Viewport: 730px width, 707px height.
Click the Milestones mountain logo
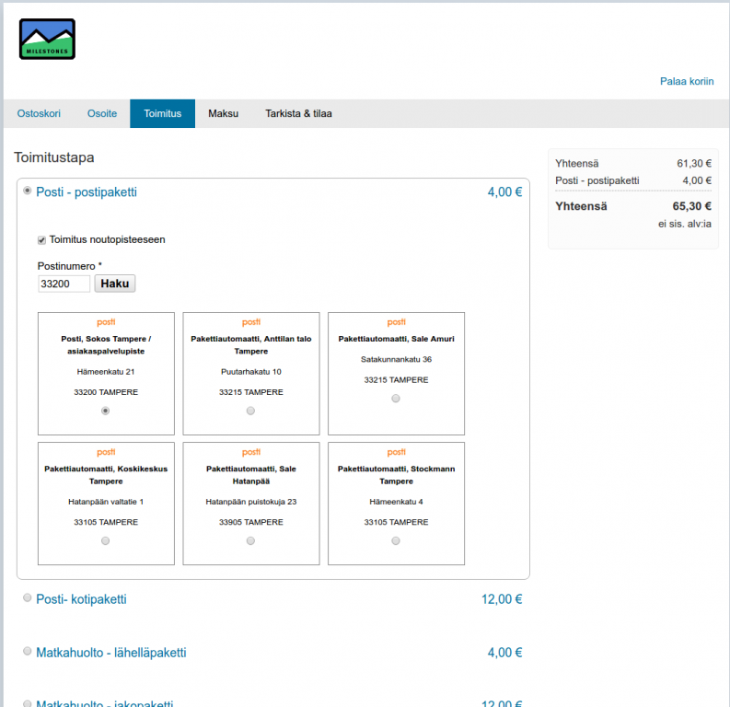click(x=47, y=39)
